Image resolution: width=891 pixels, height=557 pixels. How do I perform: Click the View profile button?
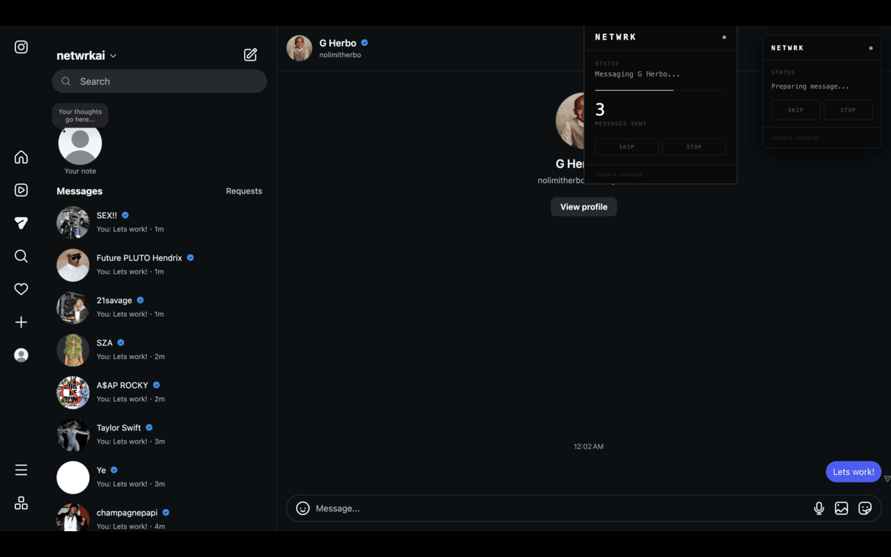click(584, 207)
